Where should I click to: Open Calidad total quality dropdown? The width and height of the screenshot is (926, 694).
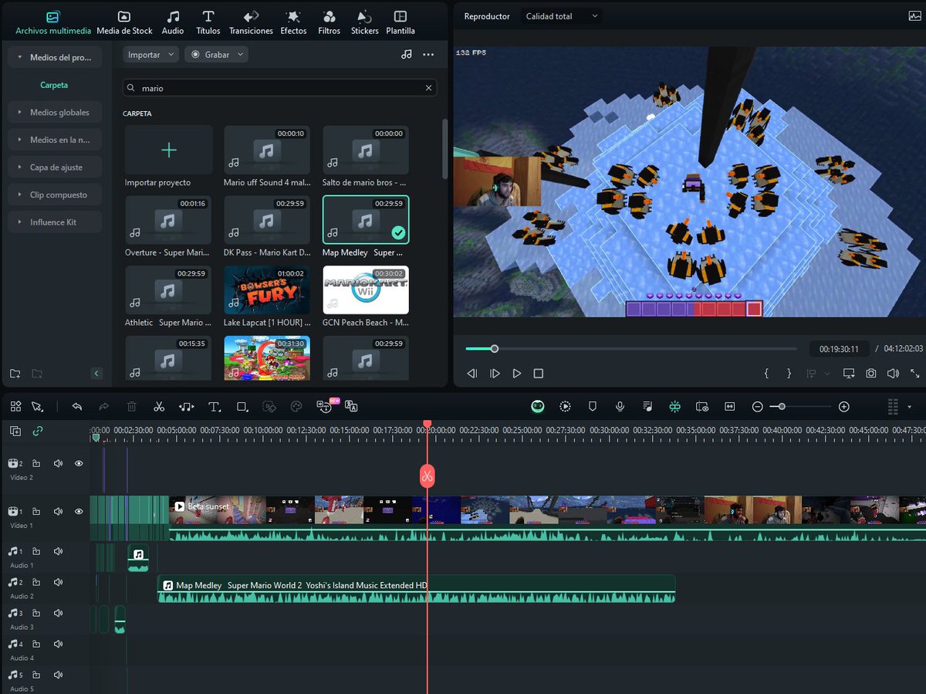coord(562,15)
